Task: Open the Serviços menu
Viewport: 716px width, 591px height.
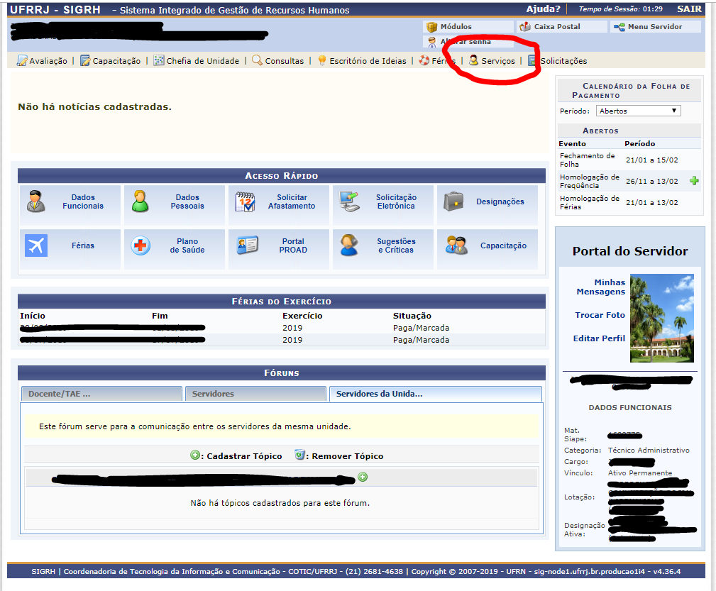Action: (497, 61)
